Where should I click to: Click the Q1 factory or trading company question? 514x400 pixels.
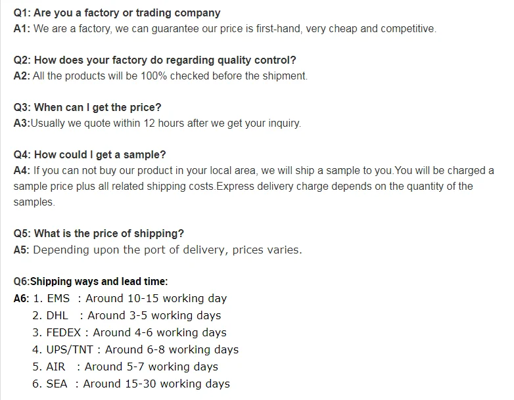pos(117,13)
